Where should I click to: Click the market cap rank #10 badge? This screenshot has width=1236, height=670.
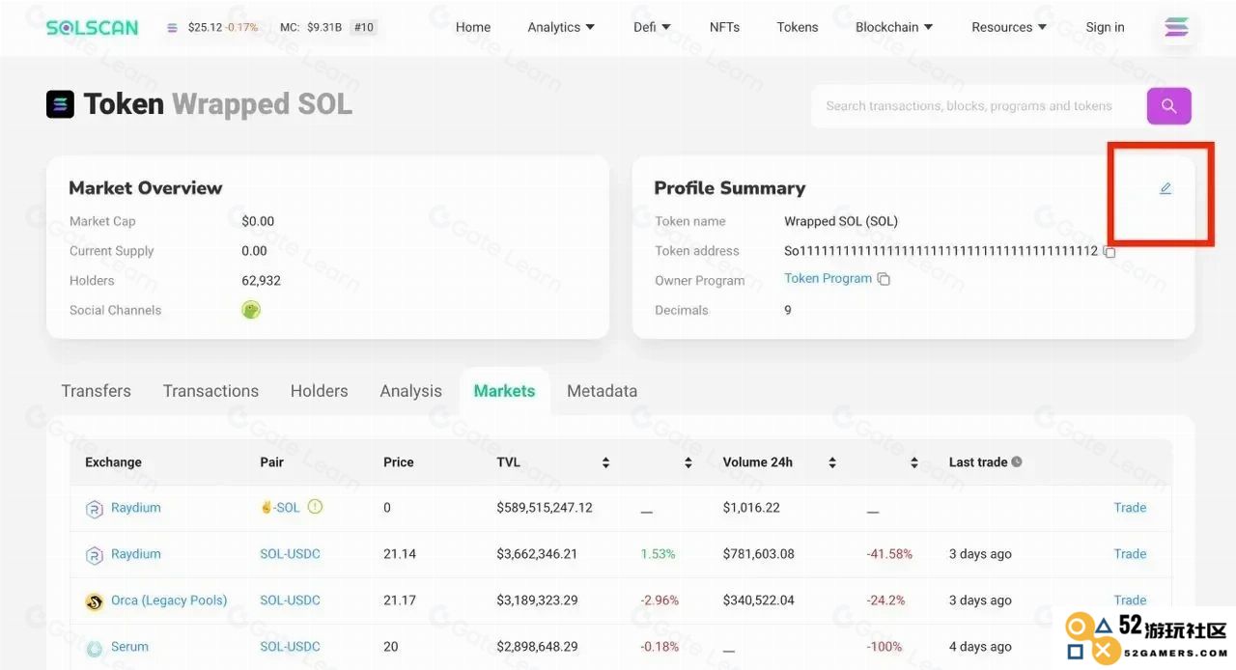pyautogui.click(x=363, y=27)
